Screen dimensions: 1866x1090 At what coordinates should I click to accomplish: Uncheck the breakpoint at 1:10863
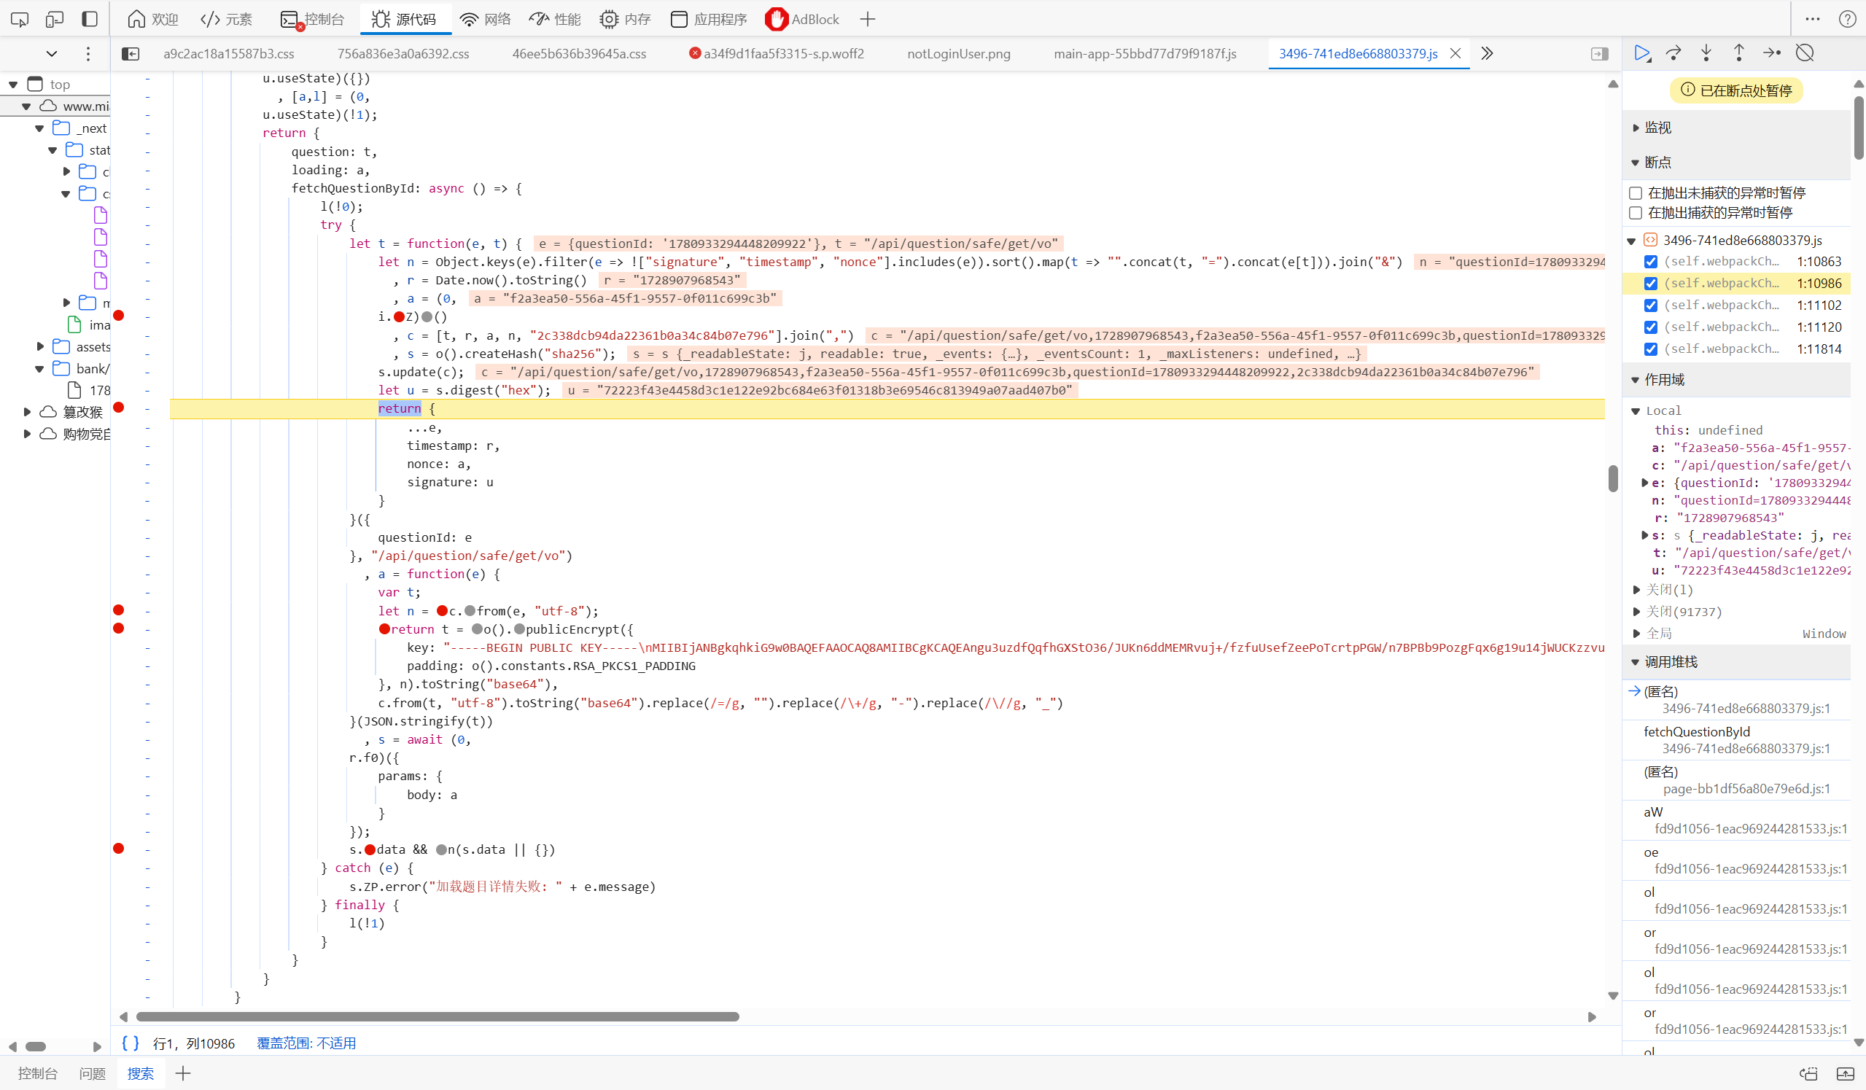(1650, 262)
